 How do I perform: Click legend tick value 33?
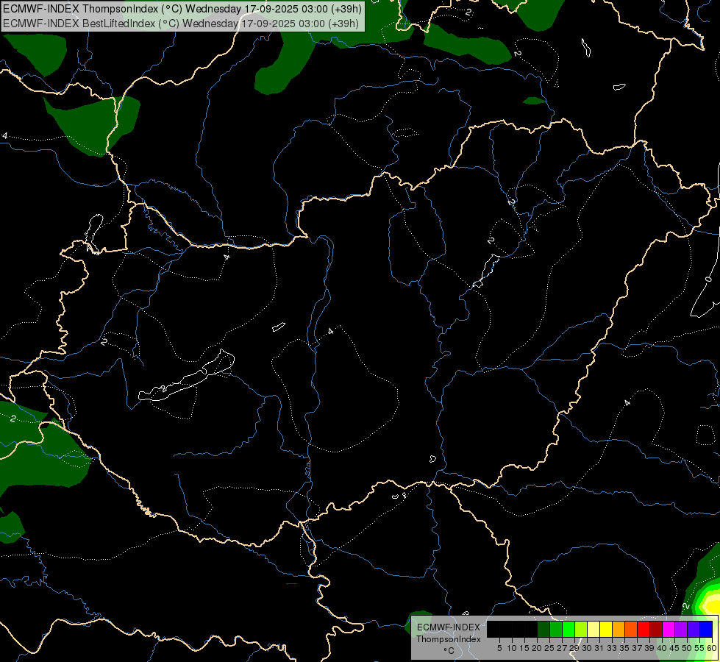(612, 648)
